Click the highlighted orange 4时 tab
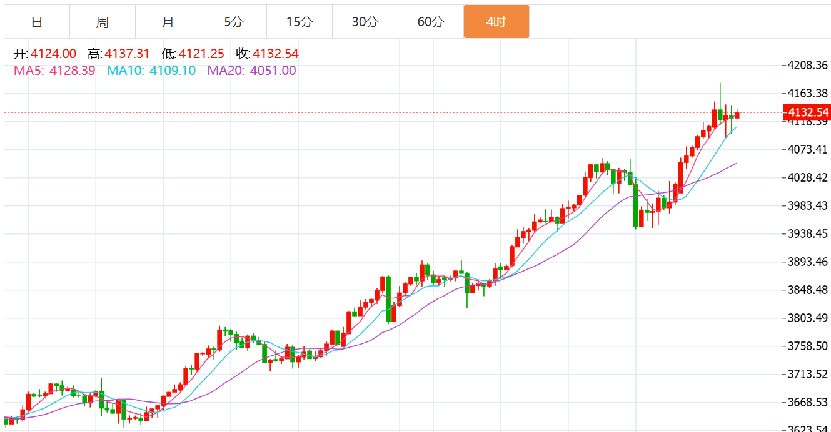Viewport: 831px width, 432px height. (x=496, y=22)
